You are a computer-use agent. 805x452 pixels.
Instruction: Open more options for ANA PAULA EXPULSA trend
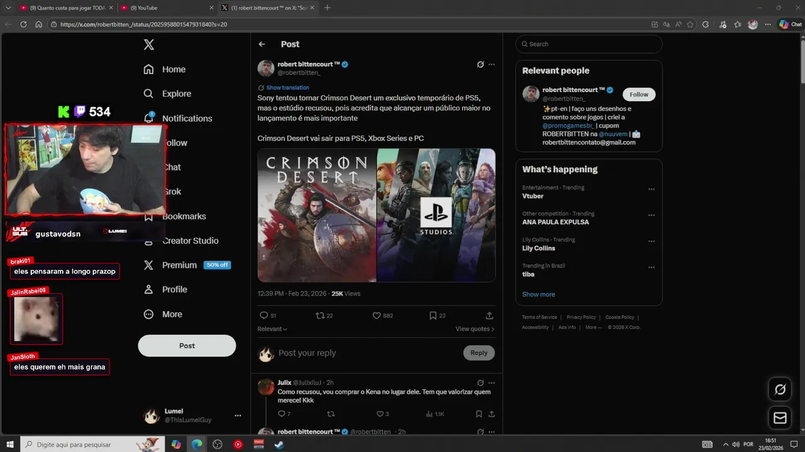click(652, 215)
